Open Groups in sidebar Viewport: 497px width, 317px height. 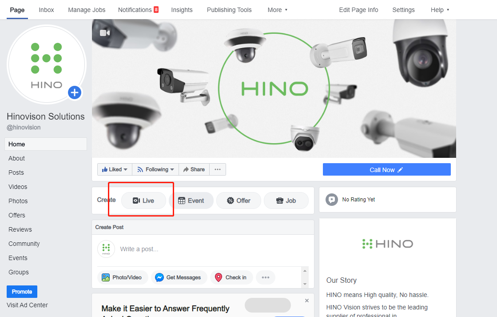(x=18, y=272)
